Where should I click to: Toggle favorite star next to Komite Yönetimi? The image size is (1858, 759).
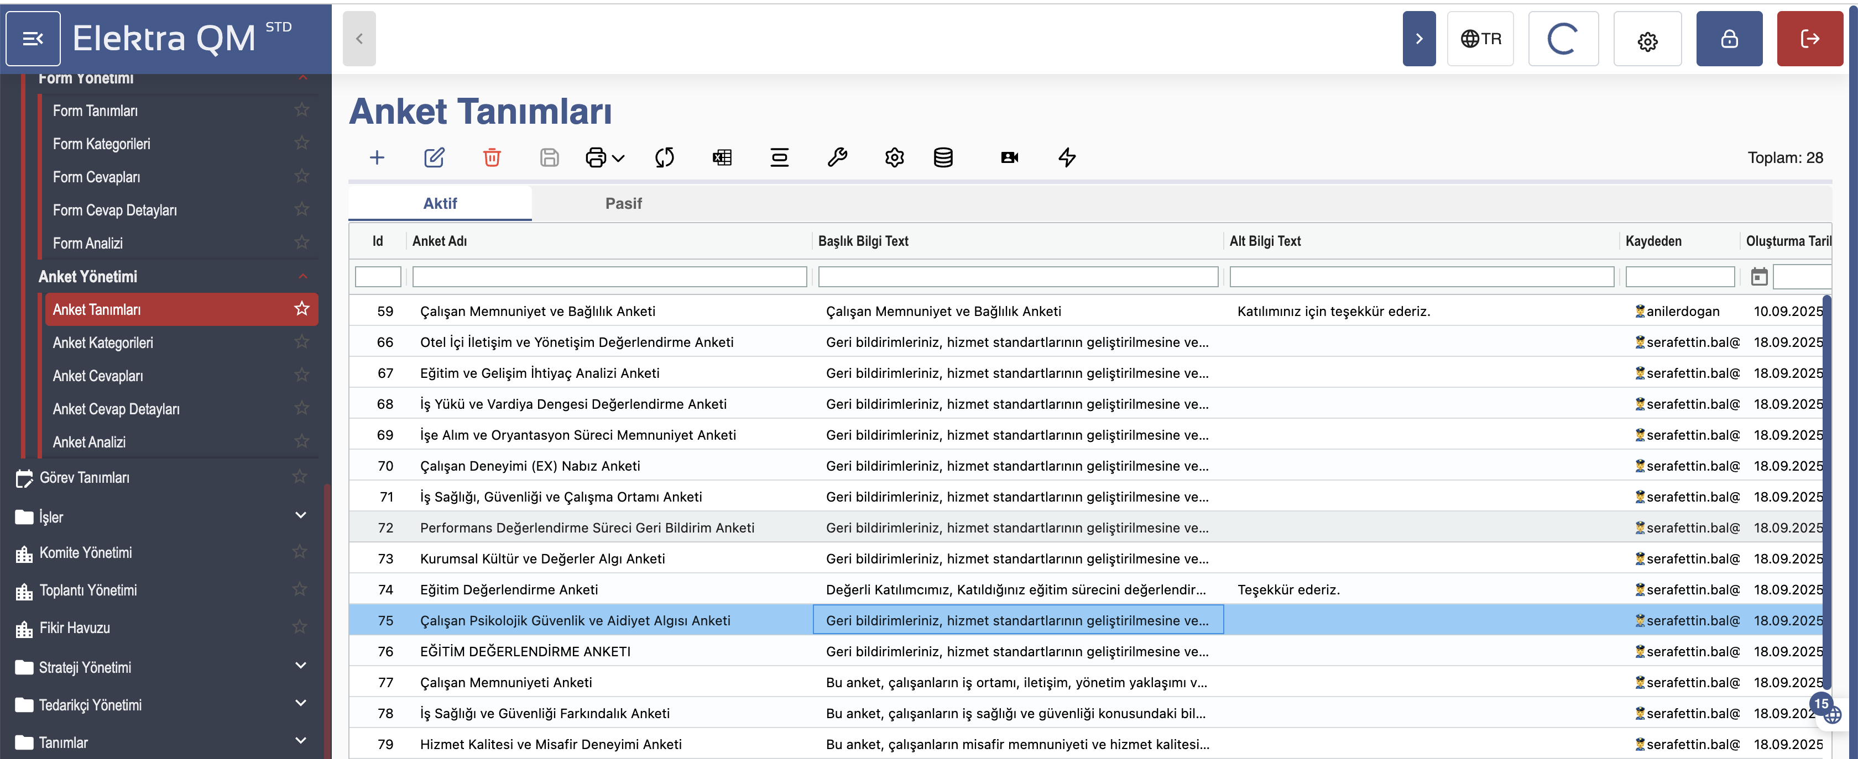click(x=300, y=552)
